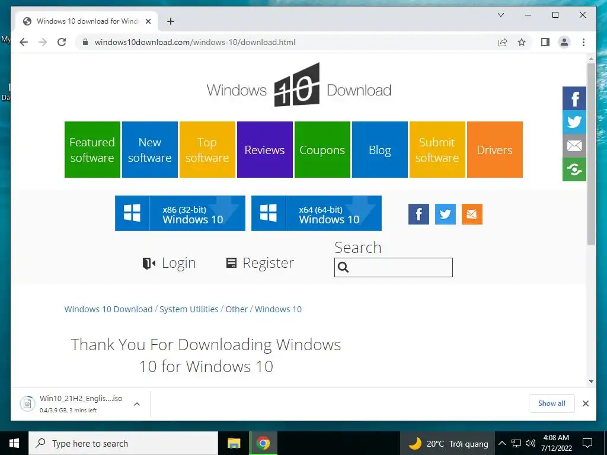Click the orange email icon near search
607x455 pixels.
pyautogui.click(x=472, y=214)
